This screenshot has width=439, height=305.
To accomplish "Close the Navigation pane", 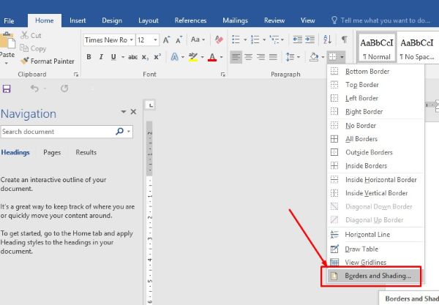I will [133, 112].
